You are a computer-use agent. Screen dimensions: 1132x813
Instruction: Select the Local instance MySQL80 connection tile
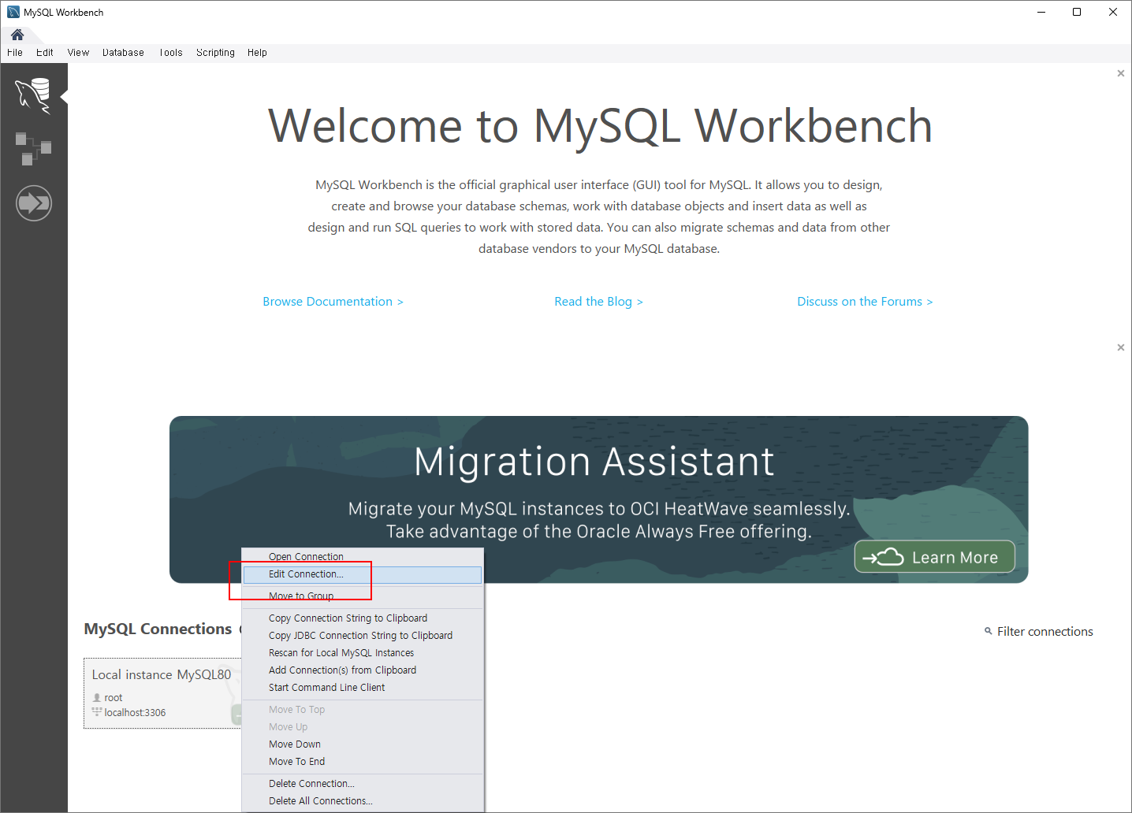pyautogui.click(x=162, y=693)
